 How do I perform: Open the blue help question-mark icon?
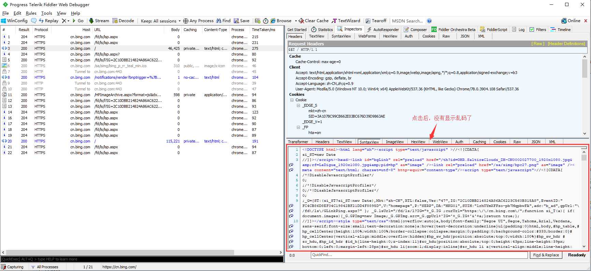429,21
